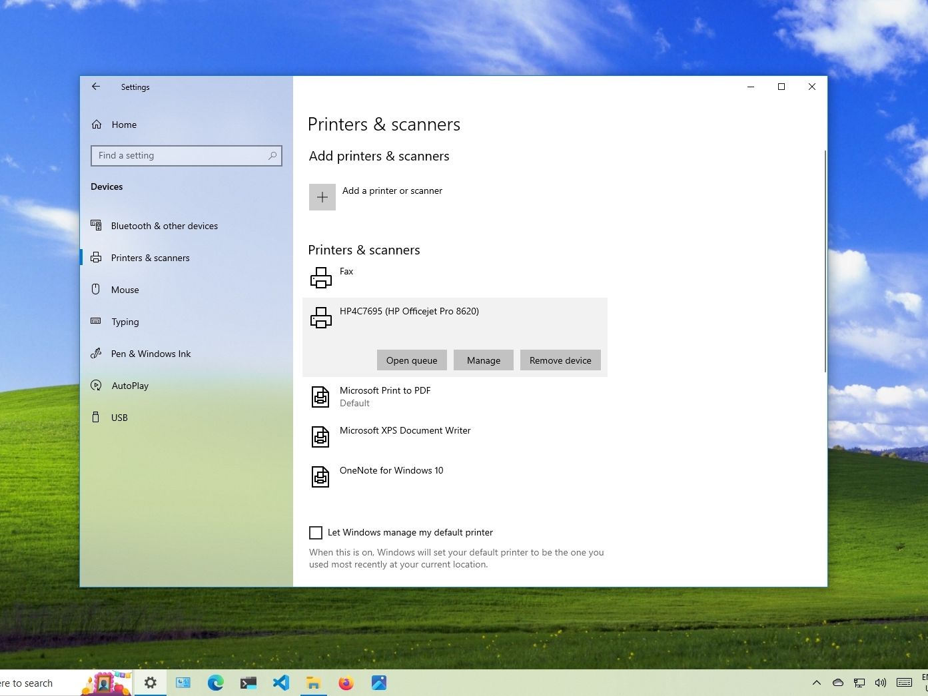This screenshot has width=928, height=696.
Task: Open Microsoft Edge from taskbar
Action: pos(215,683)
